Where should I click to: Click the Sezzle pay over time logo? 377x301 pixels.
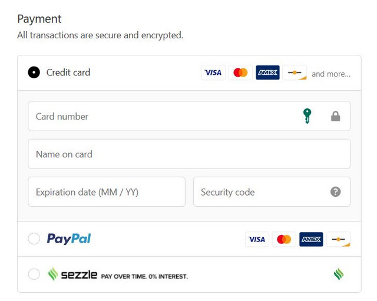pyautogui.click(x=118, y=274)
